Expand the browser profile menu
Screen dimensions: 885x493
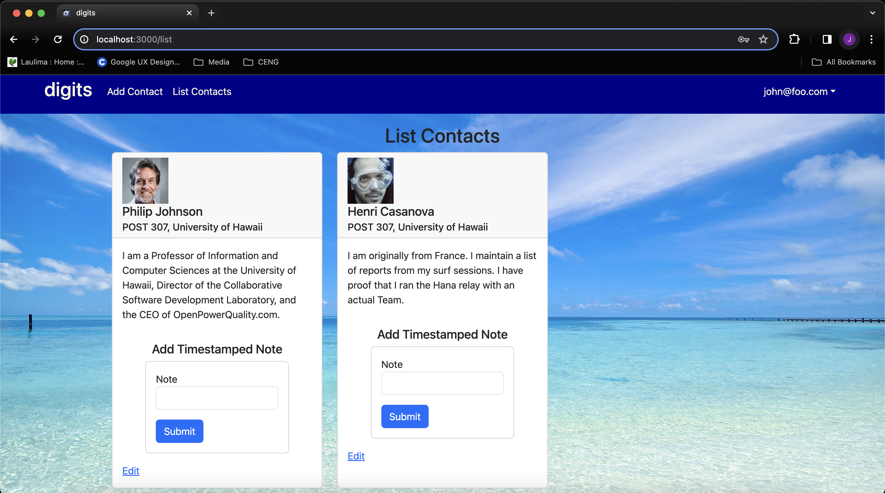tap(849, 39)
